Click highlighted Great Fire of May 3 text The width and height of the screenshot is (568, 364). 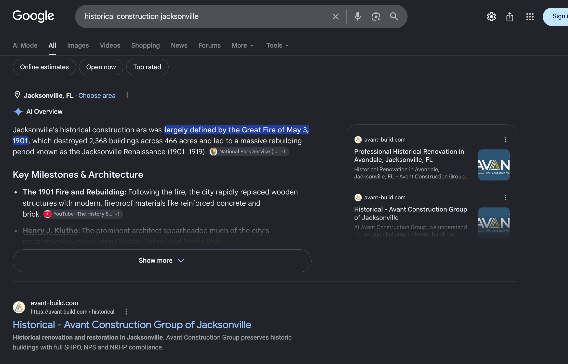pos(237,130)
